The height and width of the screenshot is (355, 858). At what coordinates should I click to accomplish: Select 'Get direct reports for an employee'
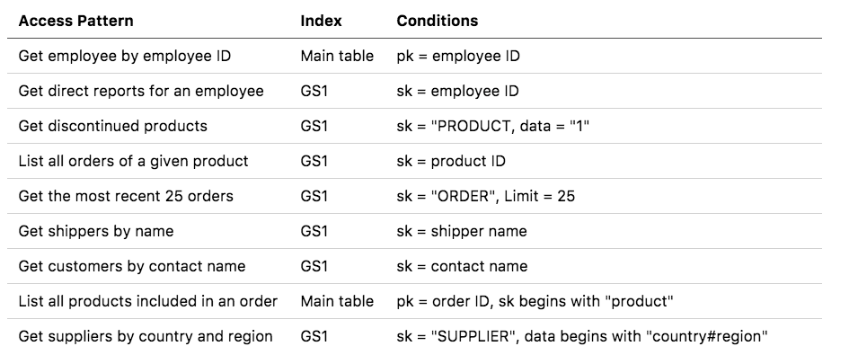141,91
